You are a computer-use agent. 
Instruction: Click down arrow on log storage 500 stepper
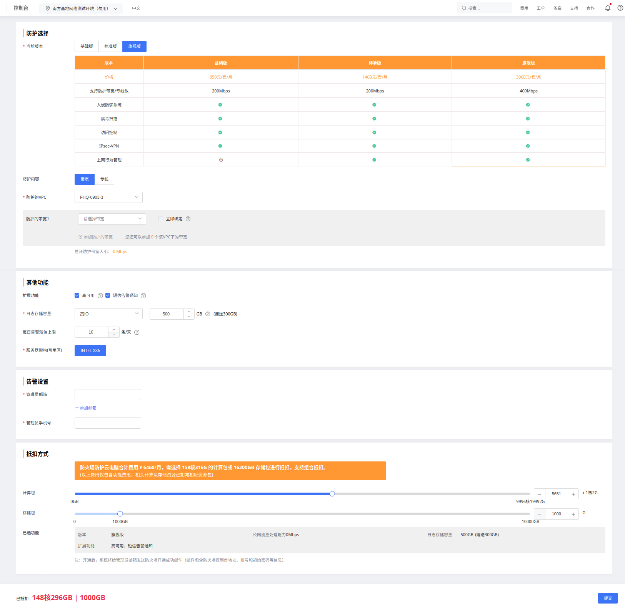click(x=189, y=317)
